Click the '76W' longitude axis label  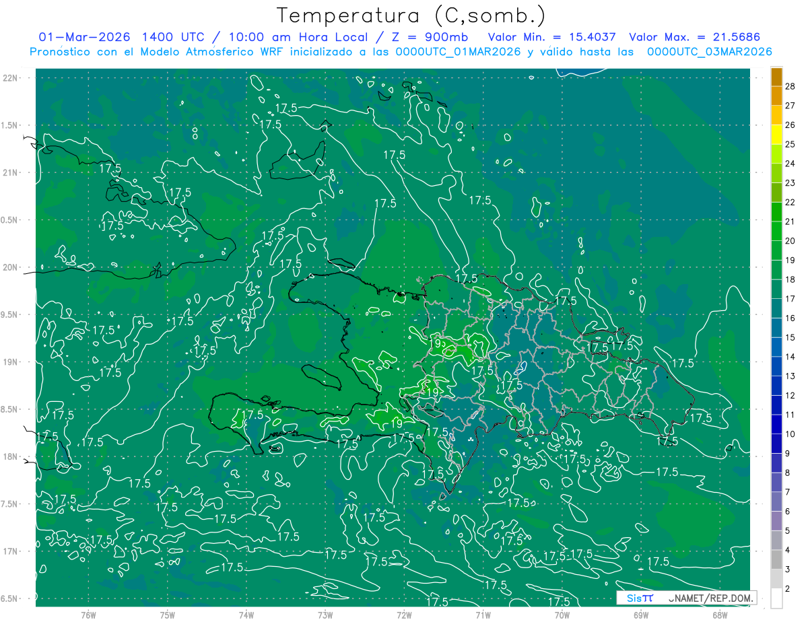tap(88, 615)
